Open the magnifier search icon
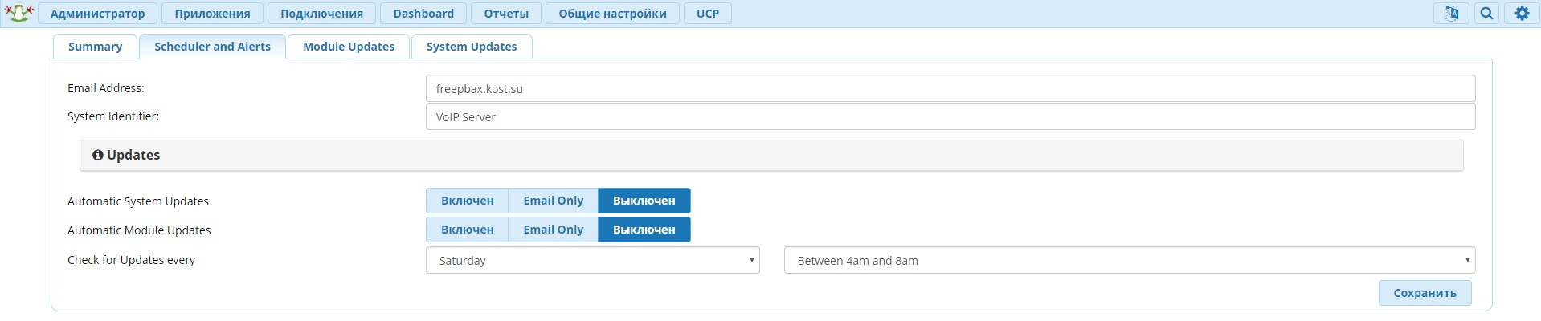1541x321 pixels. 1487,14
